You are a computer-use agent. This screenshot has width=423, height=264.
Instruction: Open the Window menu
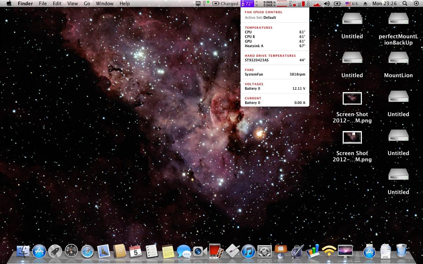coord(104,4)
